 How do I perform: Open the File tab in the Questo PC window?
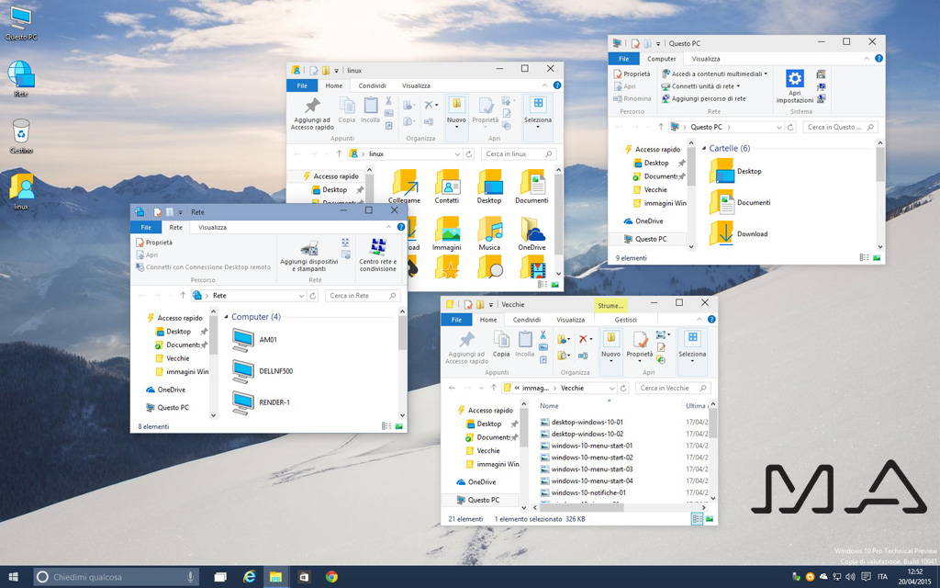tap(624, 59)
